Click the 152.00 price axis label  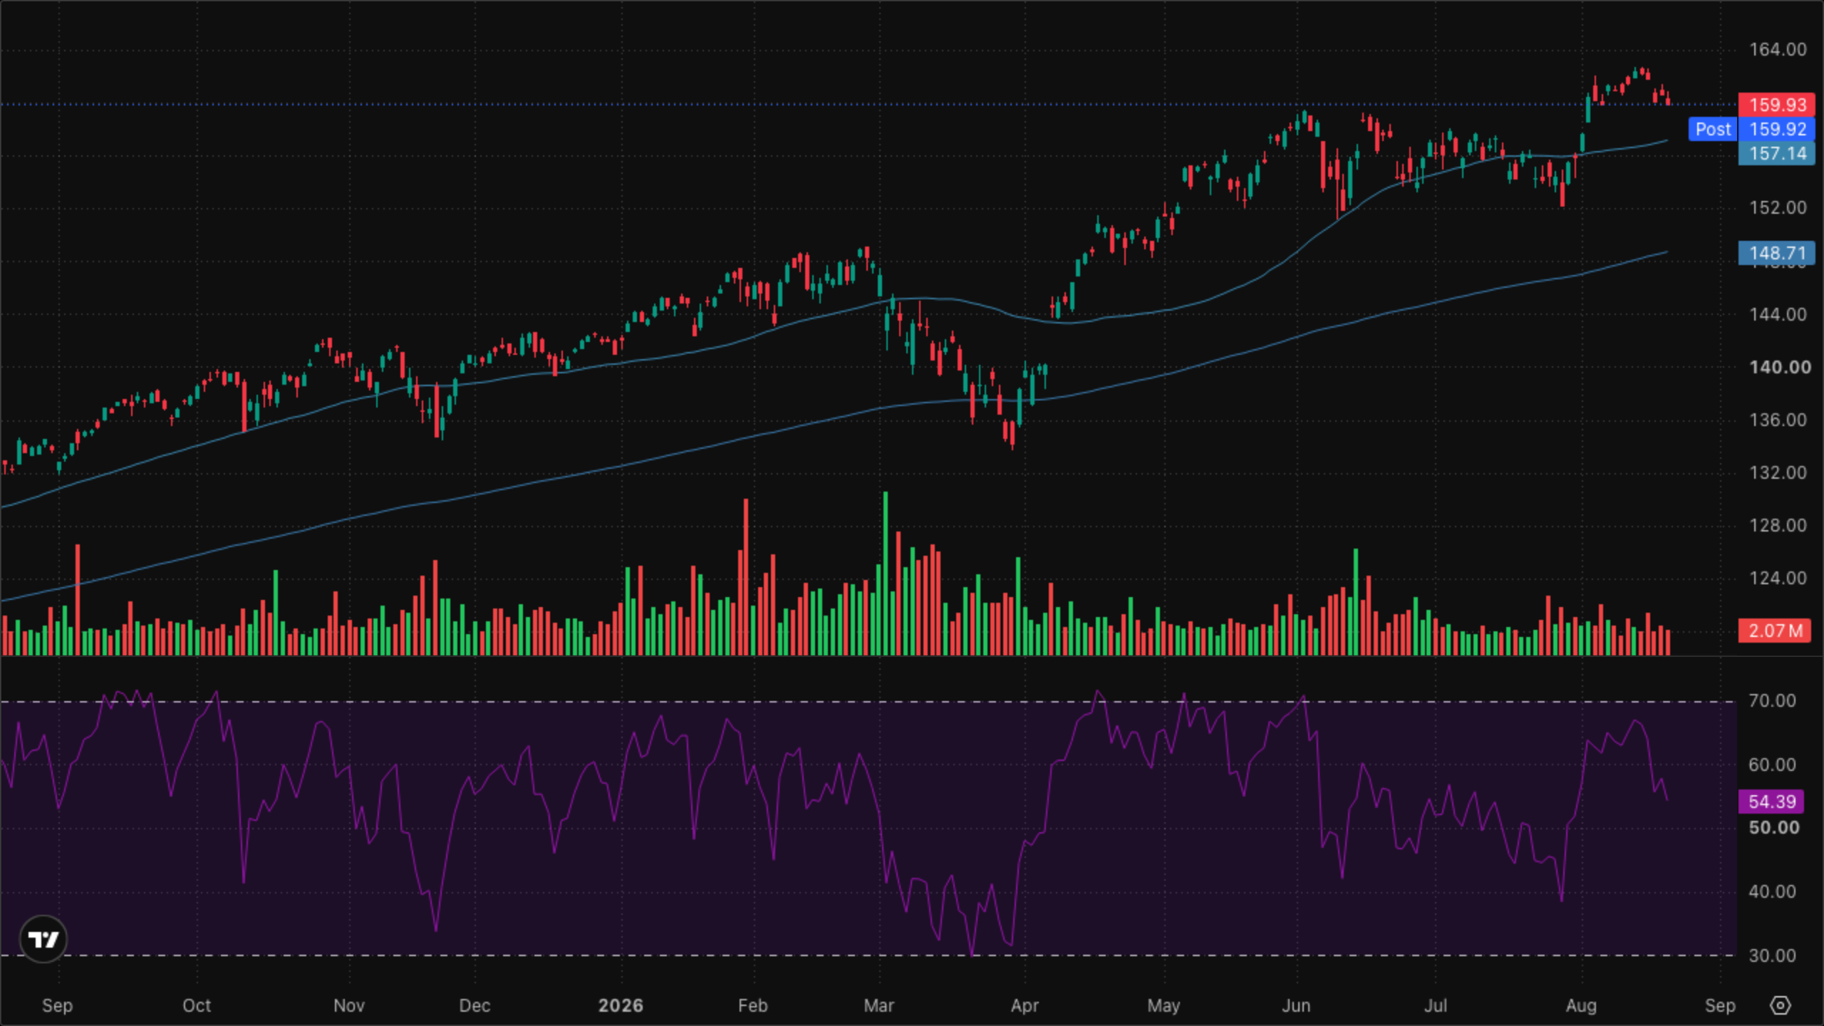point(1778,208)
